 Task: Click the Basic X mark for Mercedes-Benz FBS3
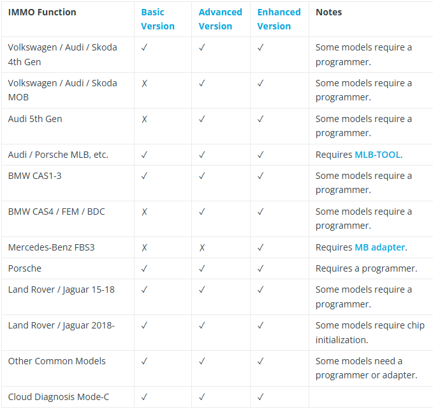coord(144,247)
